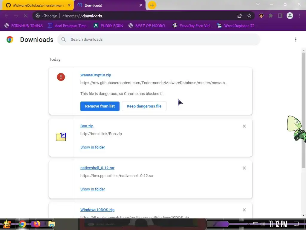Open the Word Replacer II bookmark
The width and height of the screenshot is (306, 230).
(x=236, y=26)
